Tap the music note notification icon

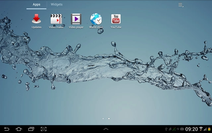pyautogui.click(x=170, y=129)
